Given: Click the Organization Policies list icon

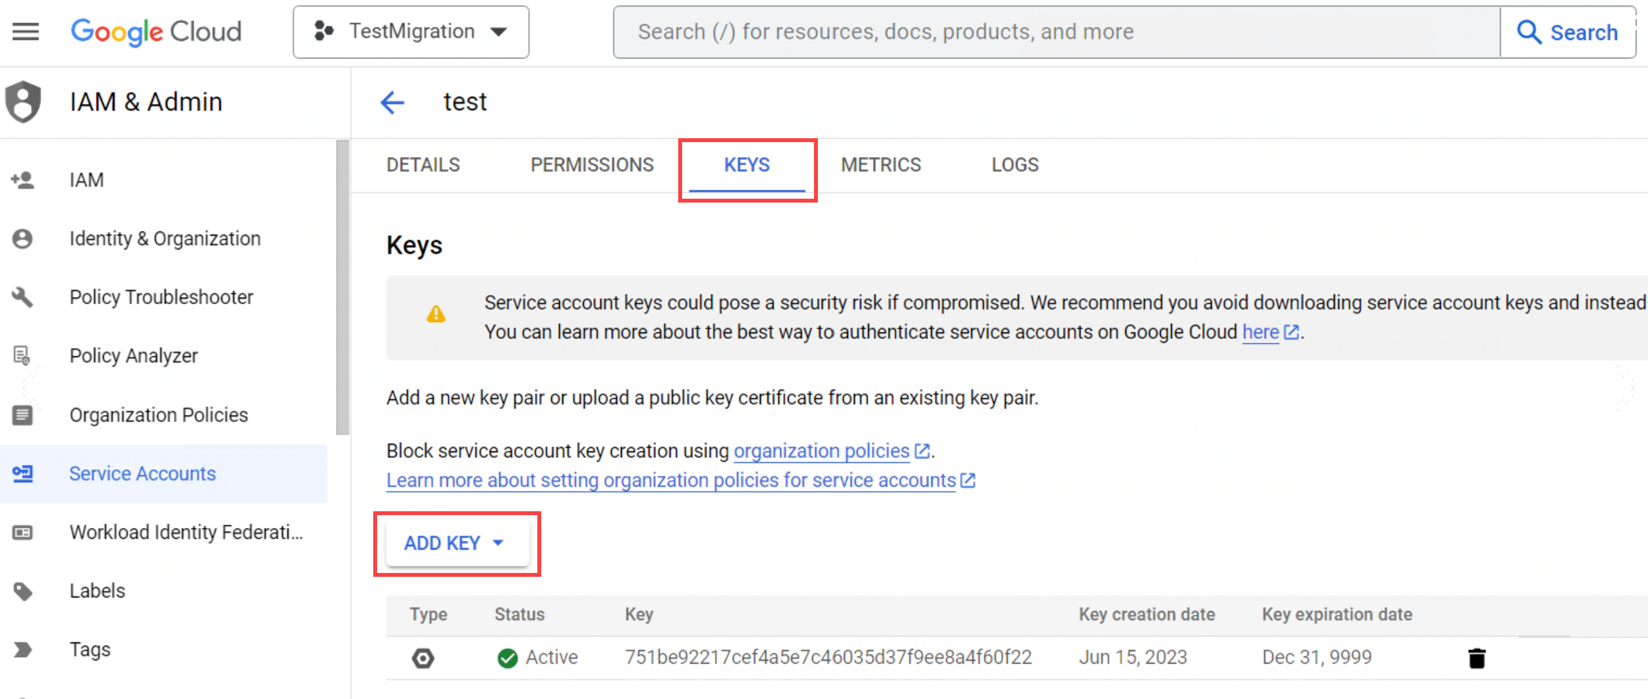Looking at the screenshot, I should coord(23,415).
